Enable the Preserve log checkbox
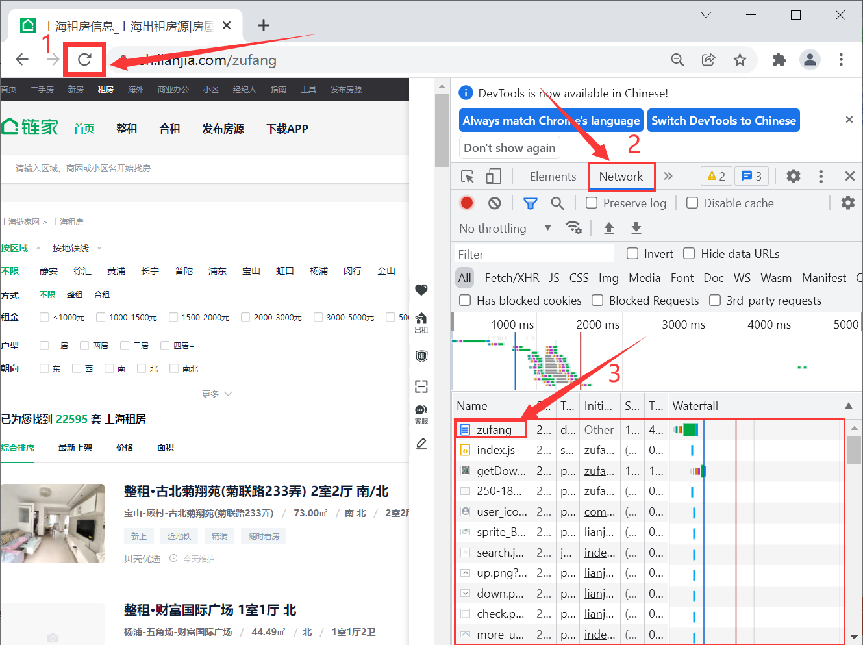The width and height of the screenshot is (863, 645). coord(592,203)
